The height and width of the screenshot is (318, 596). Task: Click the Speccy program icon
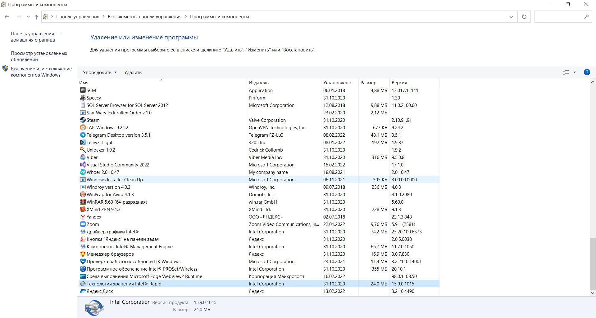click(x=83, y=98)
